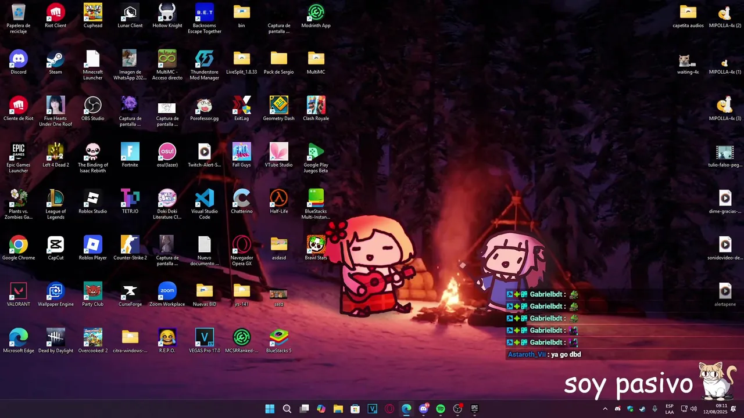This screenshot has width=744, height=418.
Task: Select Backrooms Escape Together icon
Action: (205, 18)
